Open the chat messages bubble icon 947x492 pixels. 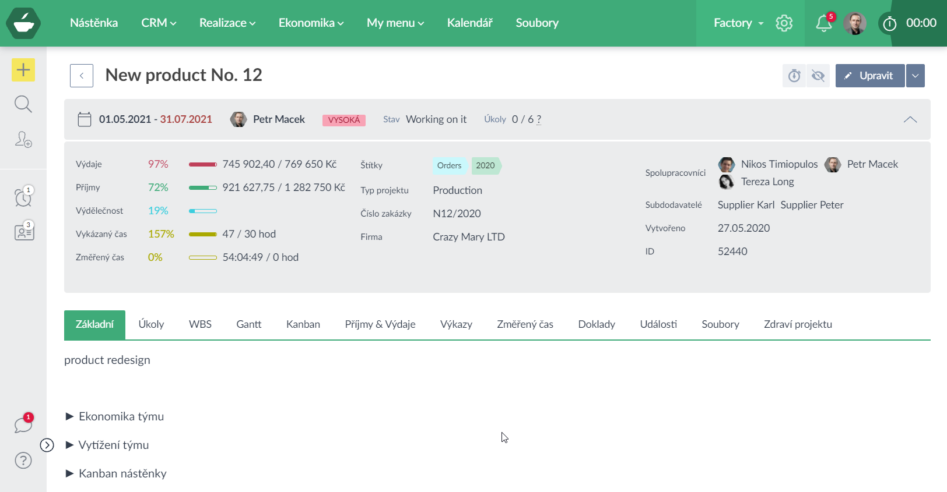click(23, 424)
